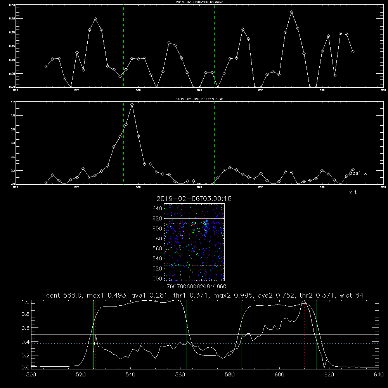Viewport: 388px width, 388px height.
Task: Click the green vertical line near 615 in the profile plot
Action: point(317,334)
